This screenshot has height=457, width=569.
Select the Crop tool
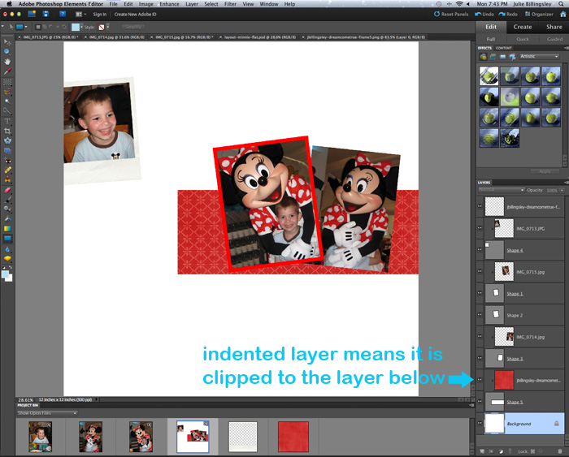pyautogui.click(x=7, y=131)
